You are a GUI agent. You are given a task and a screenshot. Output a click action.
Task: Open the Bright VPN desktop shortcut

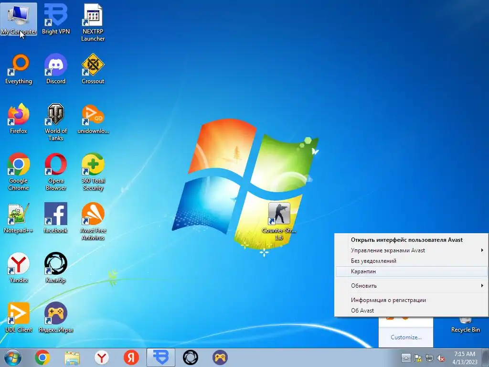pos(56,19)
